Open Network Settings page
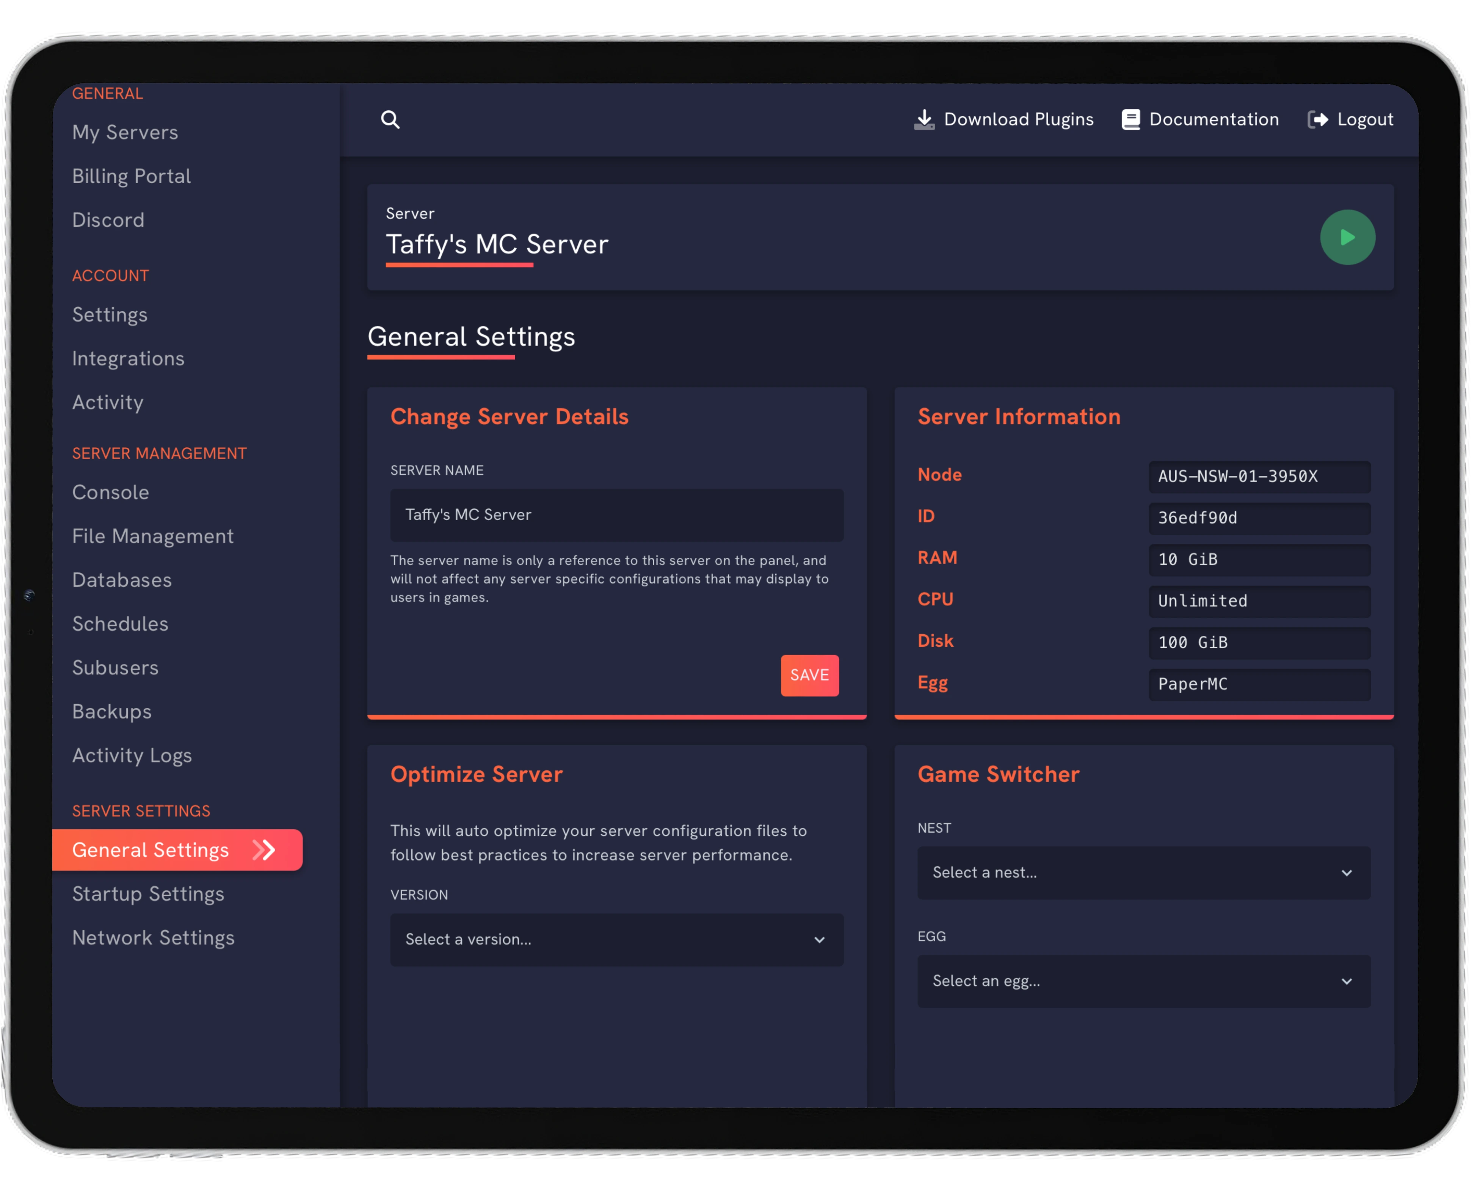 pos(153,938)
